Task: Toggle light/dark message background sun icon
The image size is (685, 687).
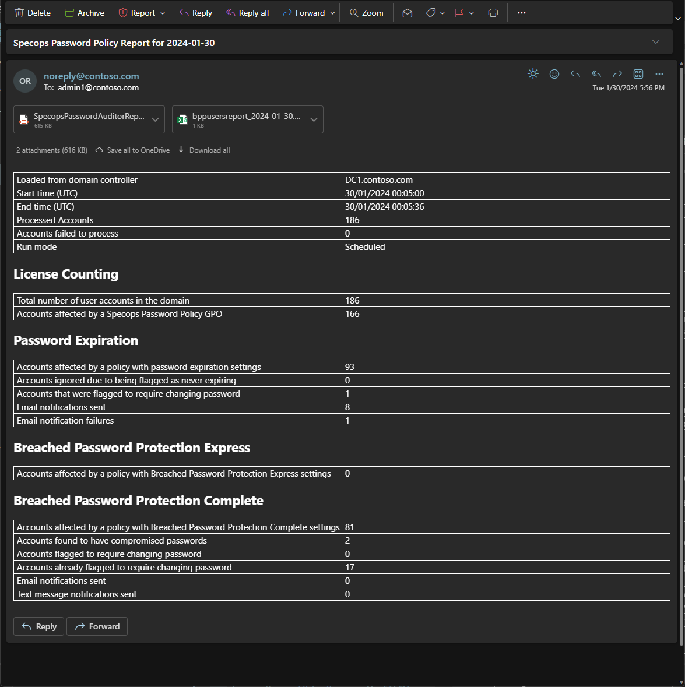Action: click(533, 73)
